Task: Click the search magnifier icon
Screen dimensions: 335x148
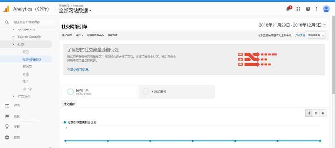Action: [x=7, y=22]
